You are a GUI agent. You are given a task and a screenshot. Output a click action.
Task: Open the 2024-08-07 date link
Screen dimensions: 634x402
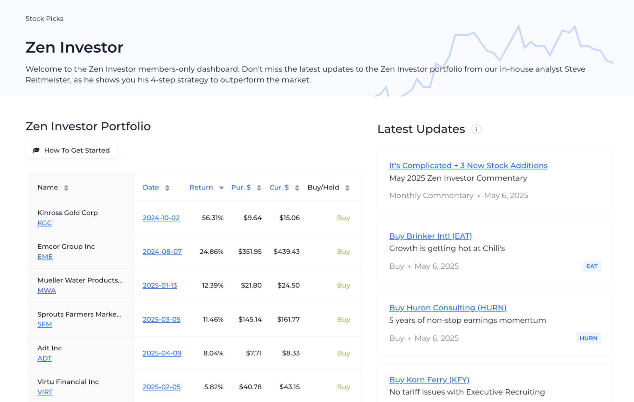162,252
